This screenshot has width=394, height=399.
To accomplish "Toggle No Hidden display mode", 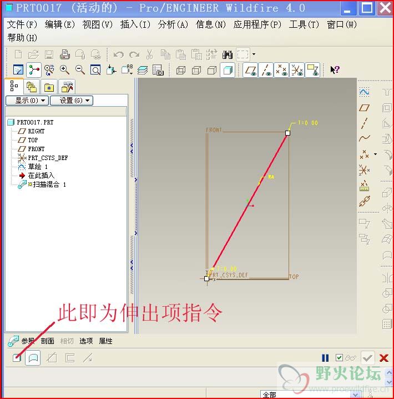I will pos(212,70).
